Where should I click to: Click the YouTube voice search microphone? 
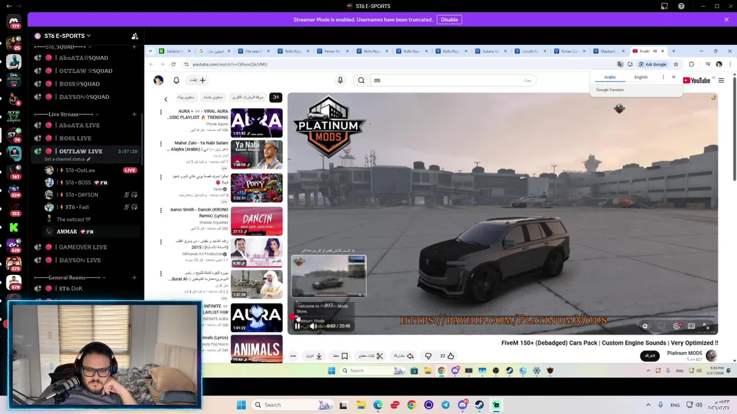tap(340, 80)
